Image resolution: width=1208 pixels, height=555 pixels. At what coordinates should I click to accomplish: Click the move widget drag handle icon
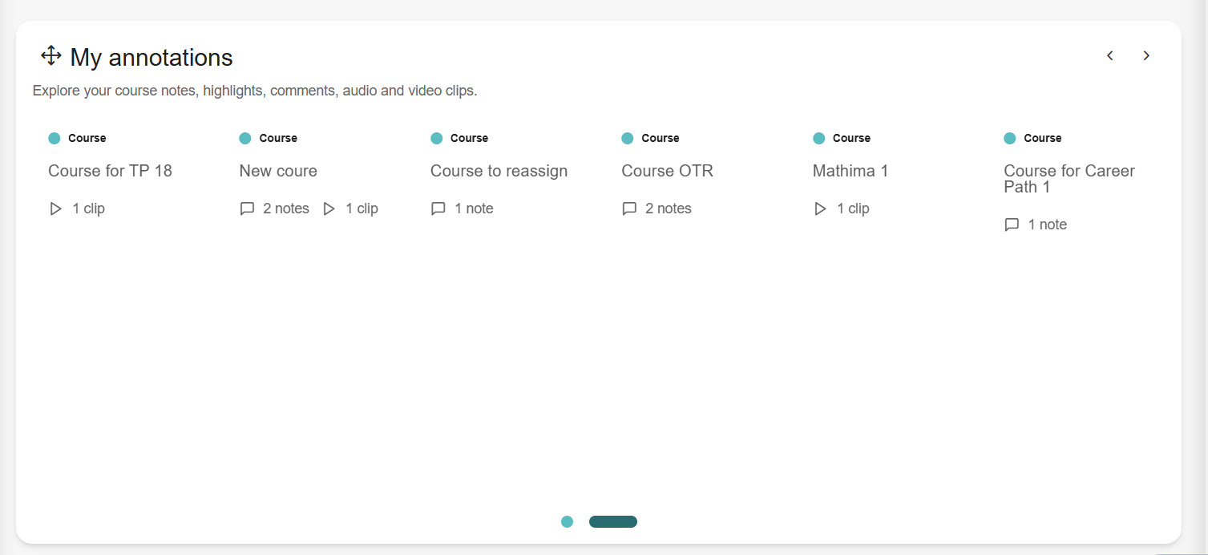[51, 56]
